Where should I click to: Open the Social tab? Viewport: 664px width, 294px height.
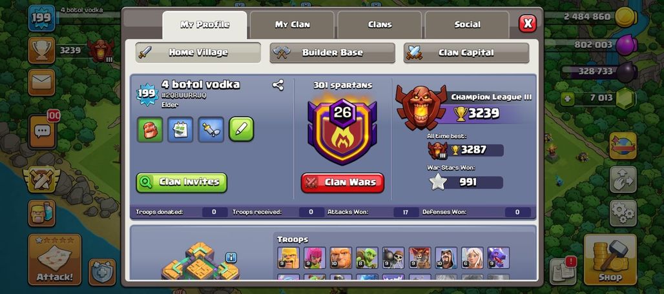(467, 25)
